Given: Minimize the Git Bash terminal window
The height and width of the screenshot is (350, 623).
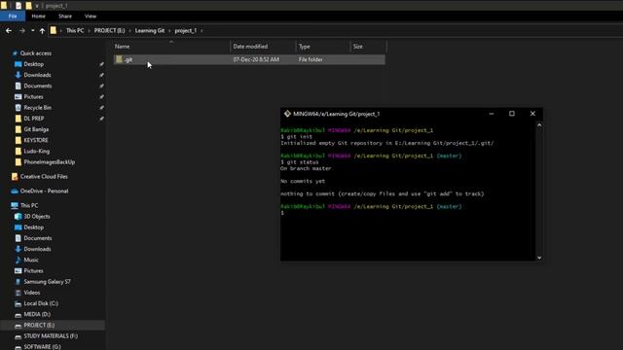Looking at the screenshot, I should 491,114.
